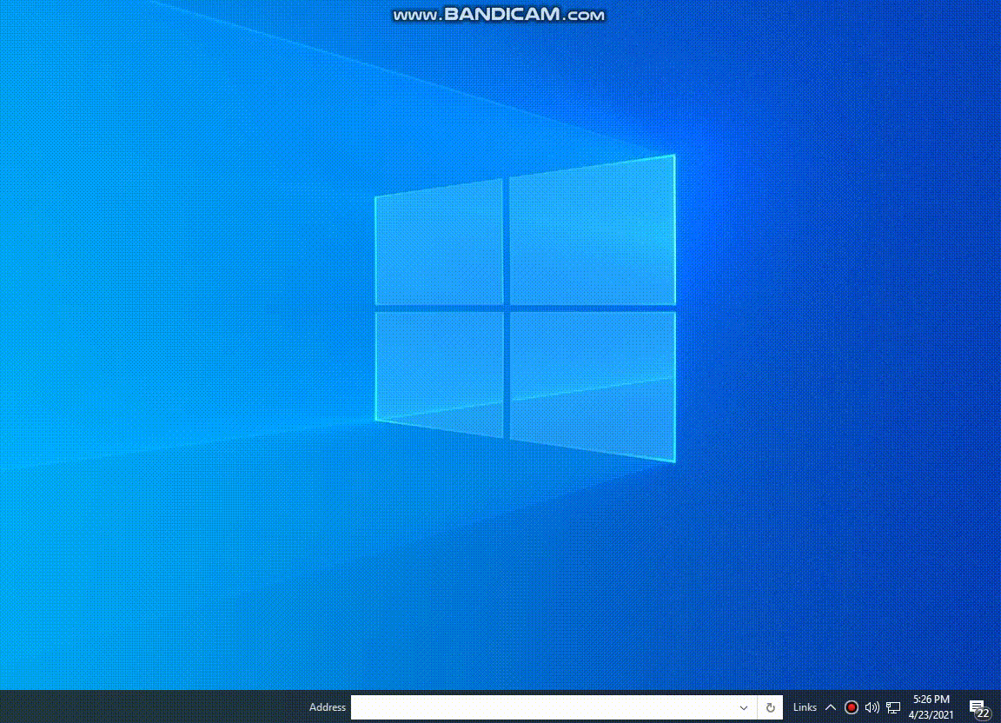The image size is (1001, 723).
Task: Click the red Bandicam recording tray icon
Action: pyautogui.click(x=851, y=707)
